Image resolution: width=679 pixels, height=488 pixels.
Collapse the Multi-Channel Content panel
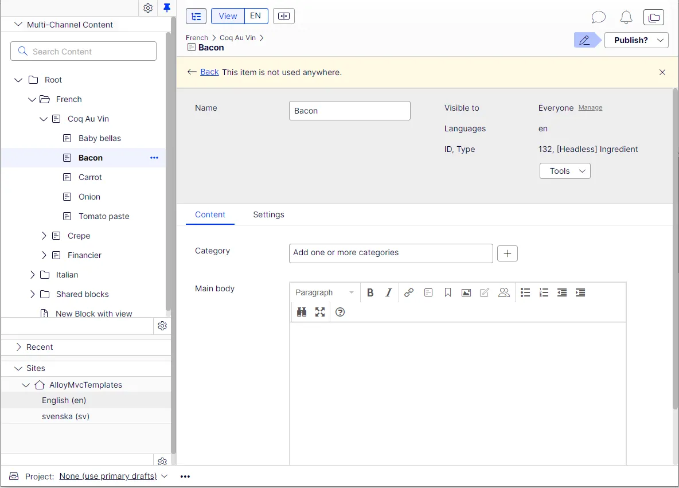pyautogui.click(x=18, y=24)
